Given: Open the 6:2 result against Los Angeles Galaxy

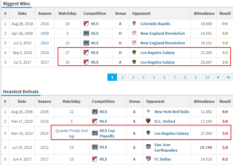Looking at the screenshot, I should coord(225,53).
